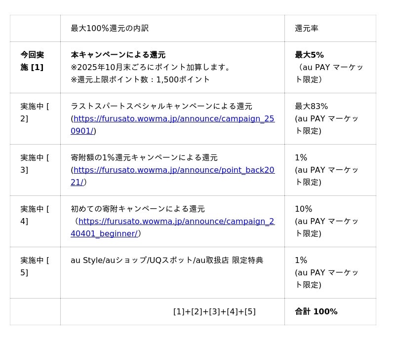Viewport: 395px width, 340px height.
Task: Select the 実施中 [4] row label
Action: (34, 215)
